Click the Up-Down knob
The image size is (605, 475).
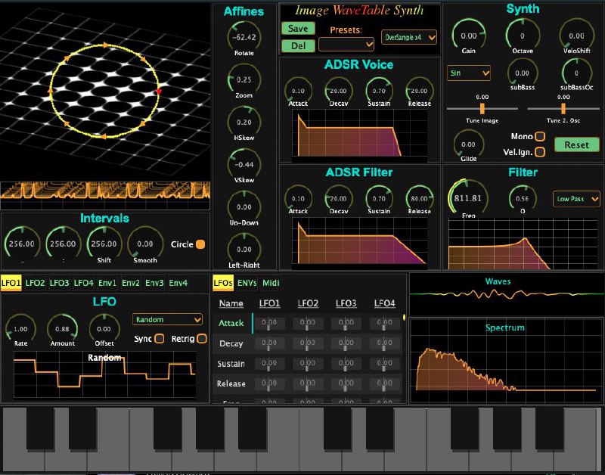[x=244, y=206]
